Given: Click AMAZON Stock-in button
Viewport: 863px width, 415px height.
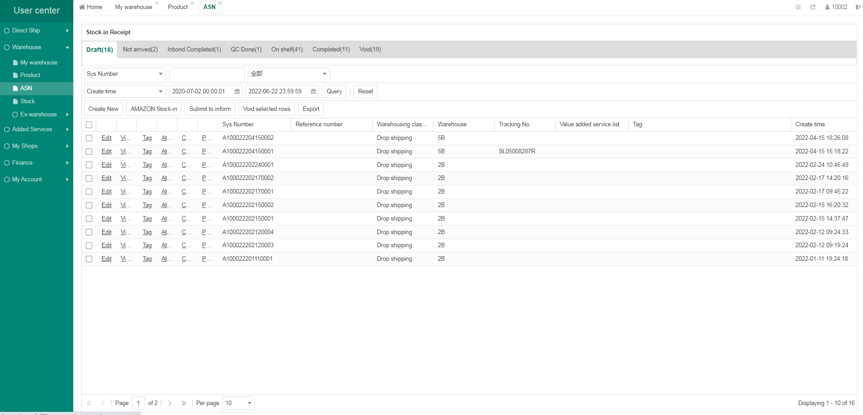Looking at the screenshot, I should (154, 109).
